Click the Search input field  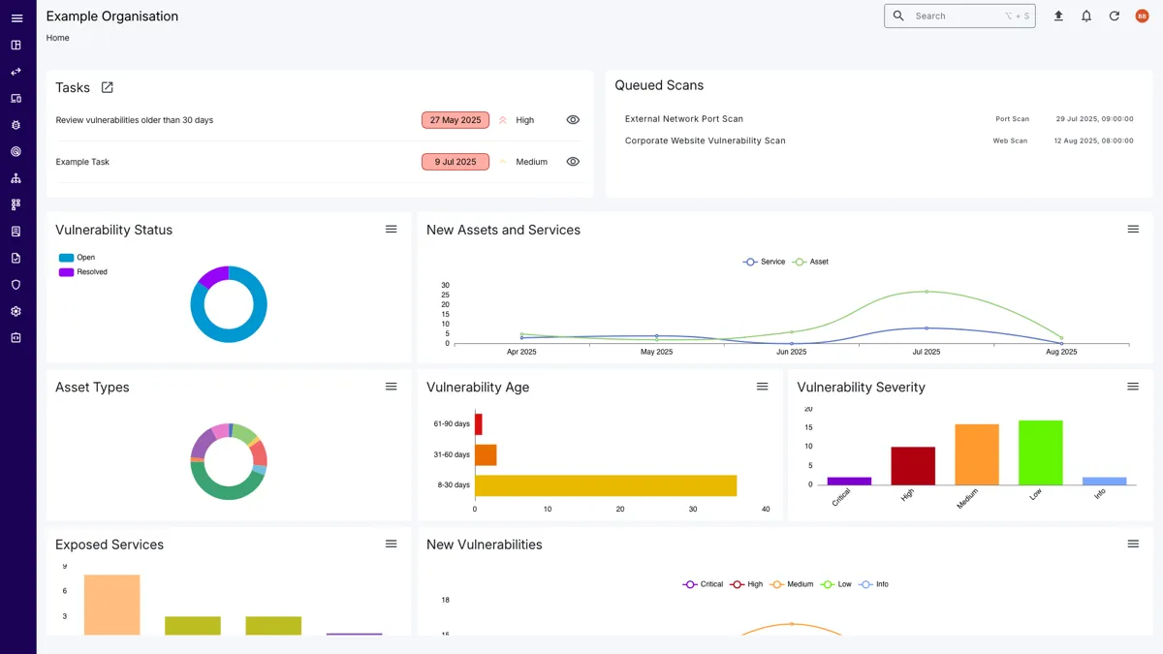pyautogui.click(x=955, y=16)
